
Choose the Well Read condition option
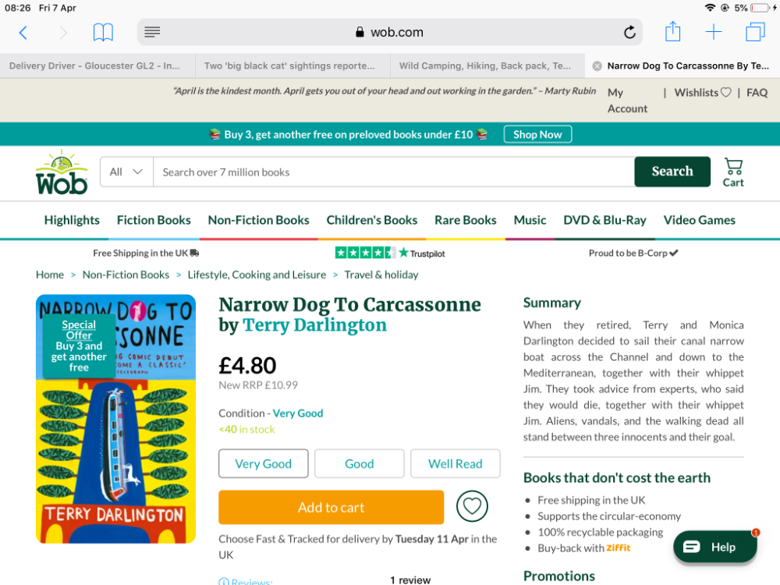456,463
